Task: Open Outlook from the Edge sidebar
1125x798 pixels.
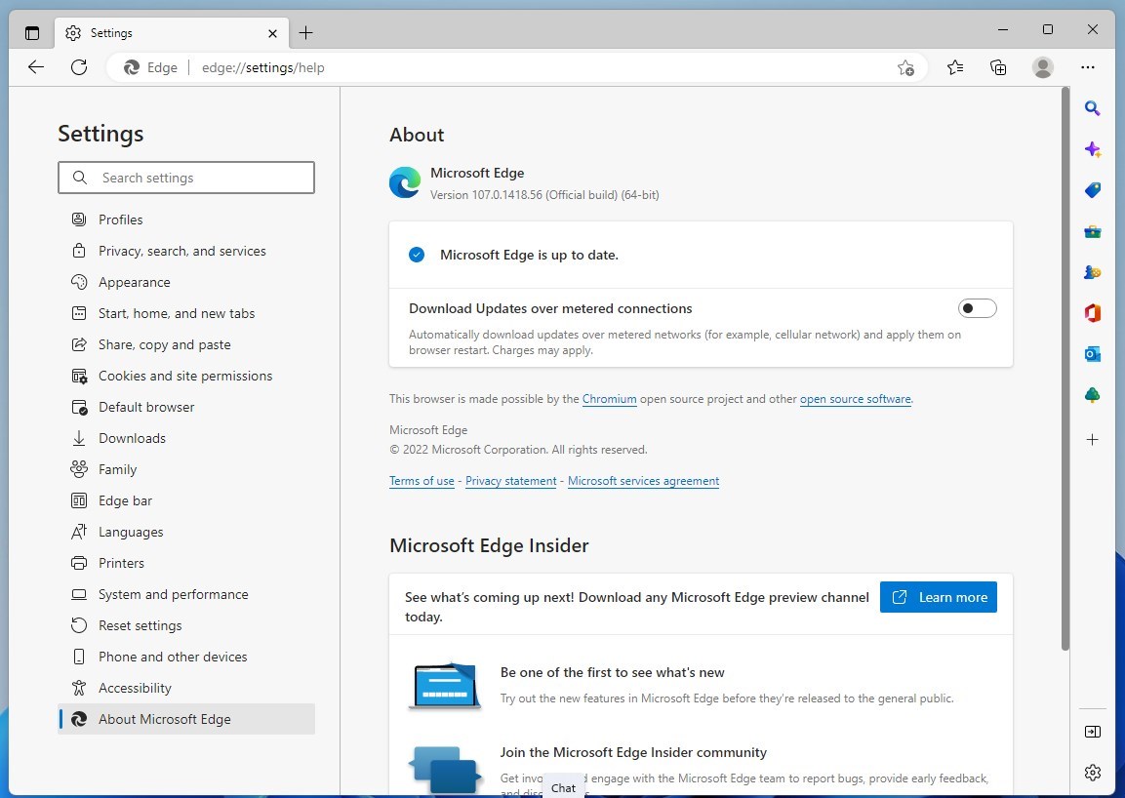Action: 1092,353
